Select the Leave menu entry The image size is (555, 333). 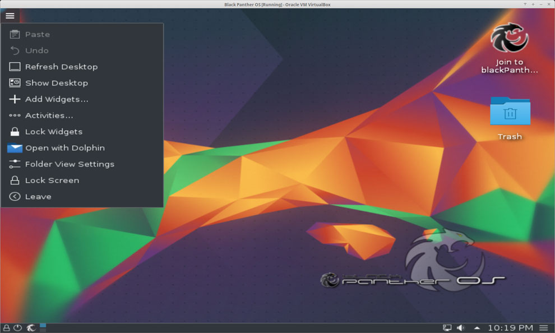[82, 197]
